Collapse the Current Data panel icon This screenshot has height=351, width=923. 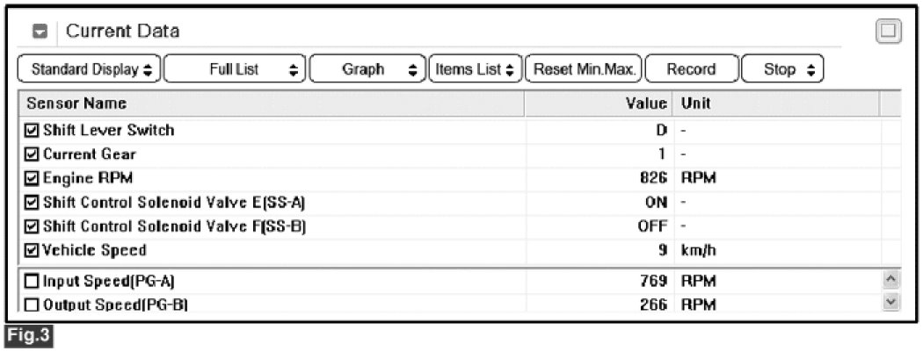[x=41, y=32]
